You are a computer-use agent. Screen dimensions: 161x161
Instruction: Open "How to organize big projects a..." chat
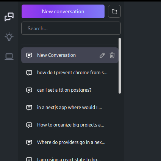pos(70,125)
